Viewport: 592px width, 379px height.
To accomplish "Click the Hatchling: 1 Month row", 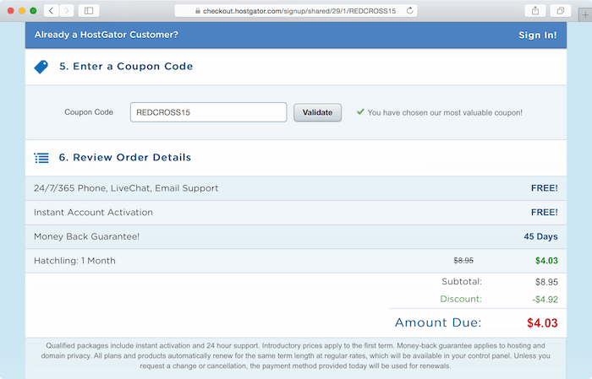I will click(x=296, y=261).
